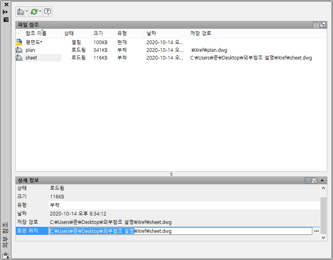Select the 찾은 위치 label row

tap(32, 231)
